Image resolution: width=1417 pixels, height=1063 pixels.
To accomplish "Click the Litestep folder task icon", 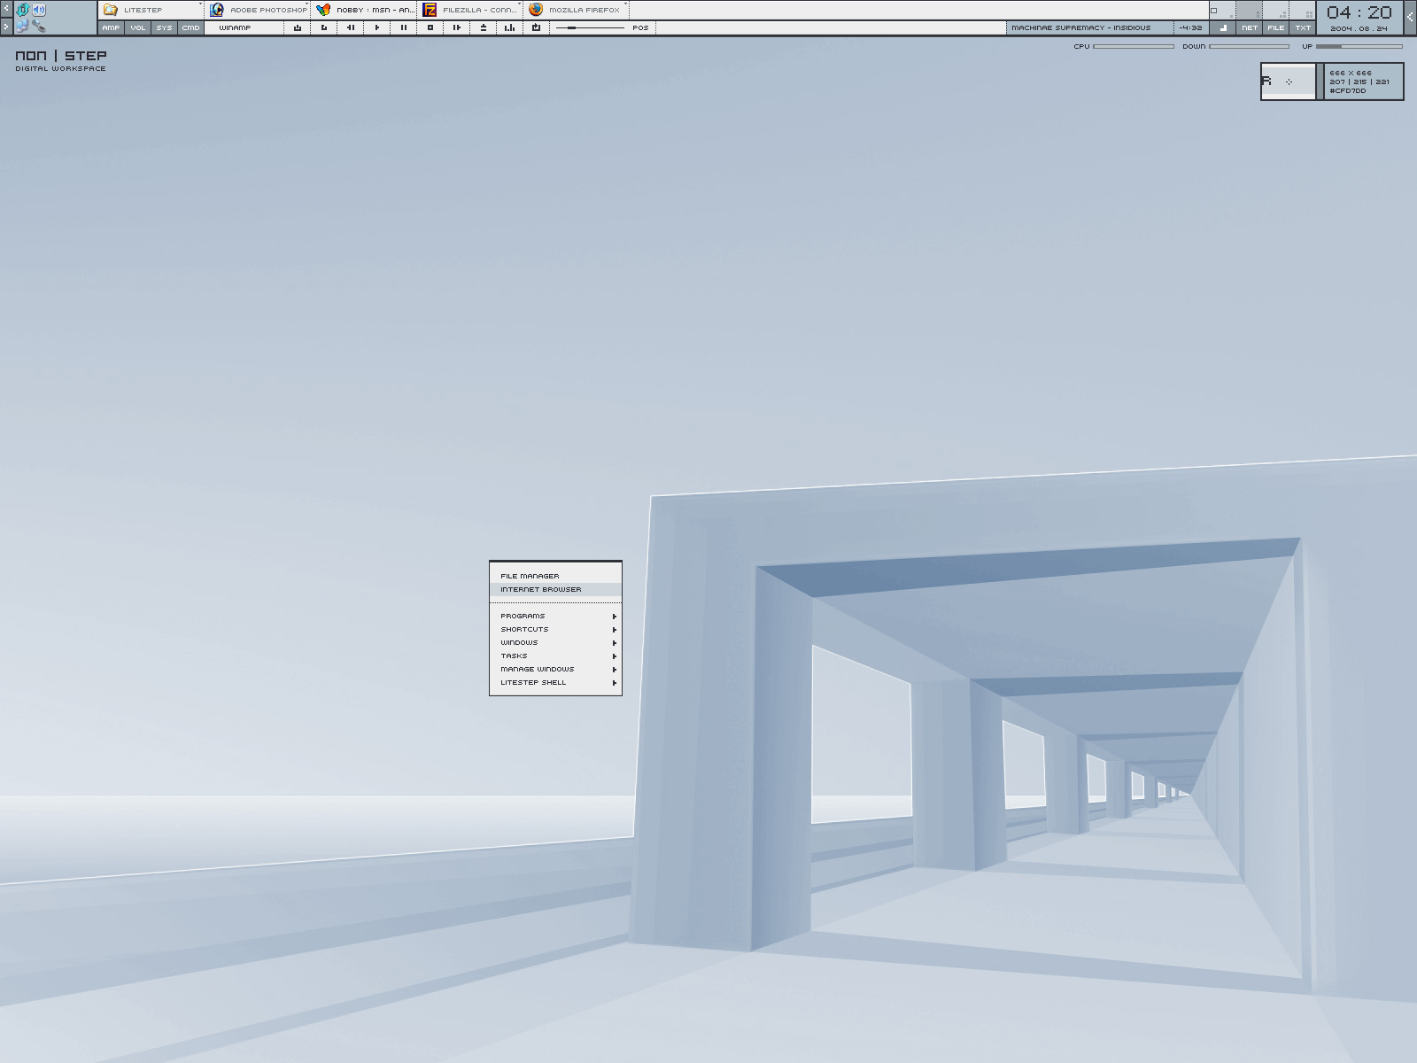I will (x=111, y=10).
